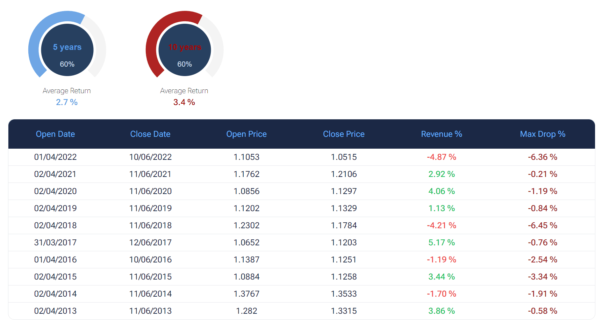Click the 5.17 % revenue cell
Screen dimensions: 602x327
point(442,243)
